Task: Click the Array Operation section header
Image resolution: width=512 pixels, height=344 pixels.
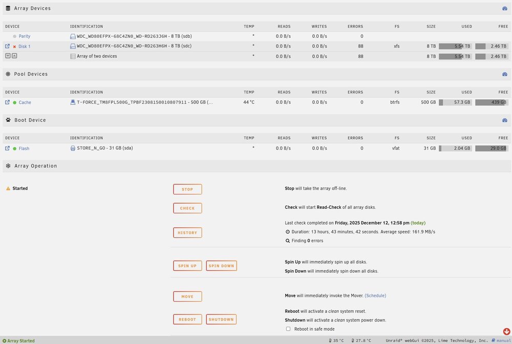Action: click(x=256, y=166)
